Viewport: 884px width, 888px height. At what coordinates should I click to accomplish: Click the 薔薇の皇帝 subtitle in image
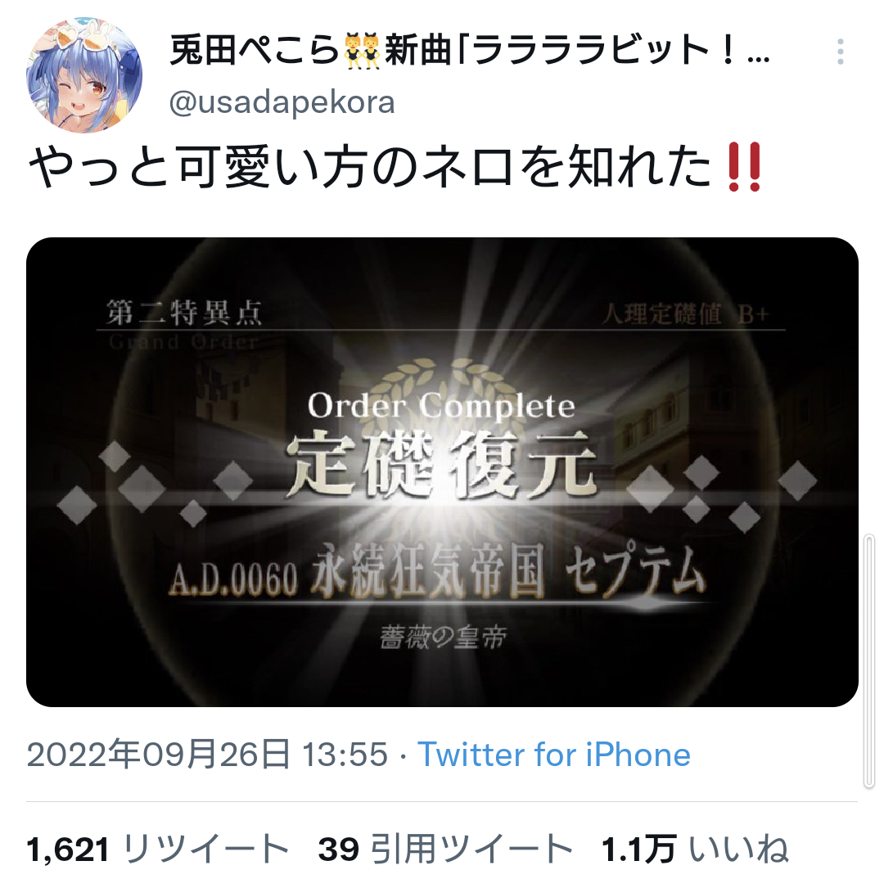(443, 638)
